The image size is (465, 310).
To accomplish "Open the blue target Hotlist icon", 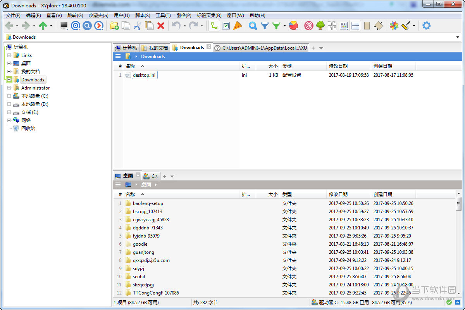I will (x=76, y=26).
